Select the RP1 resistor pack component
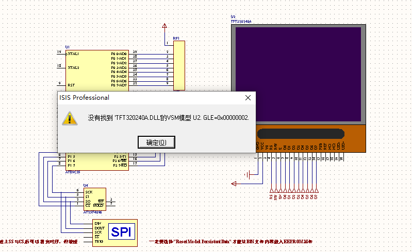The height and width of the screenshot is (252, 412). pos(179,65)
